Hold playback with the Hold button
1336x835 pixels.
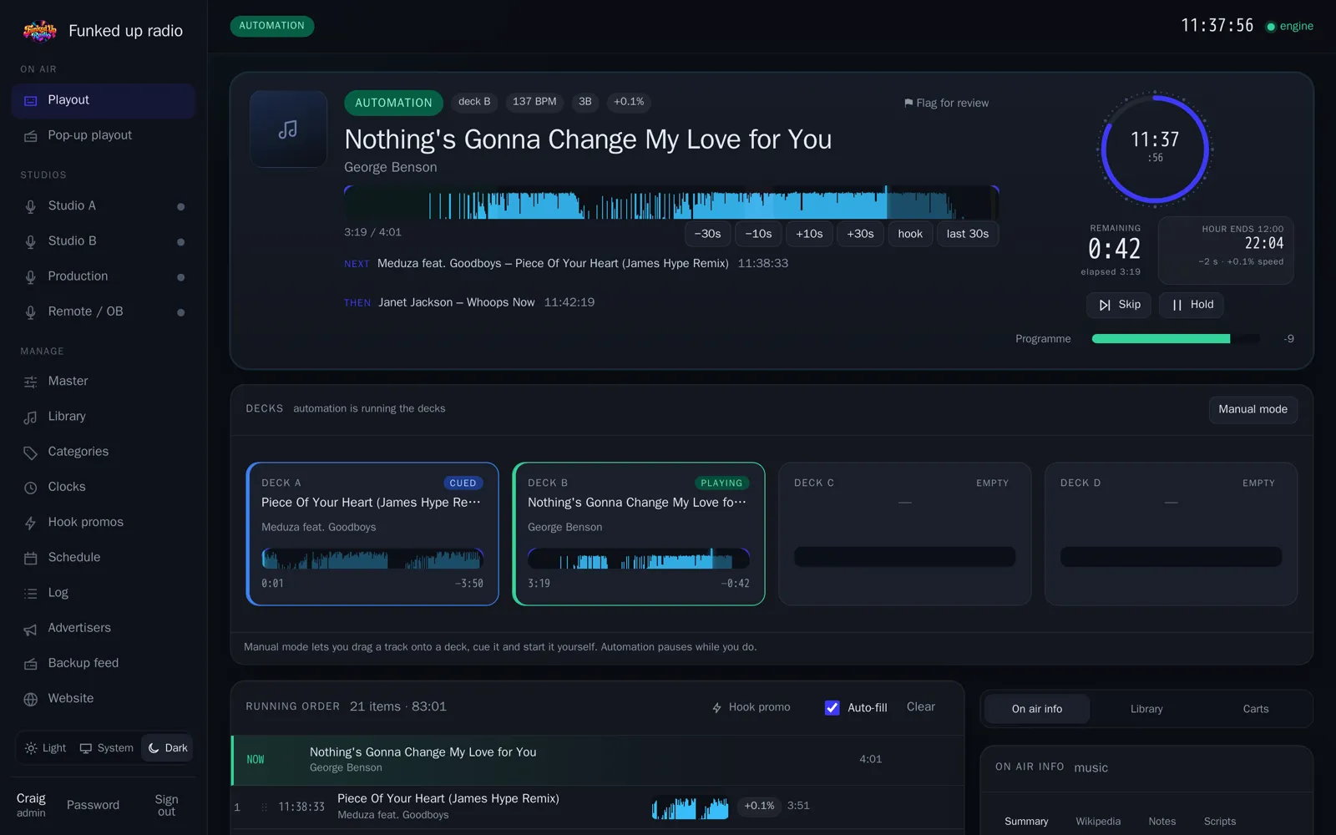(x=1192, y=305)
